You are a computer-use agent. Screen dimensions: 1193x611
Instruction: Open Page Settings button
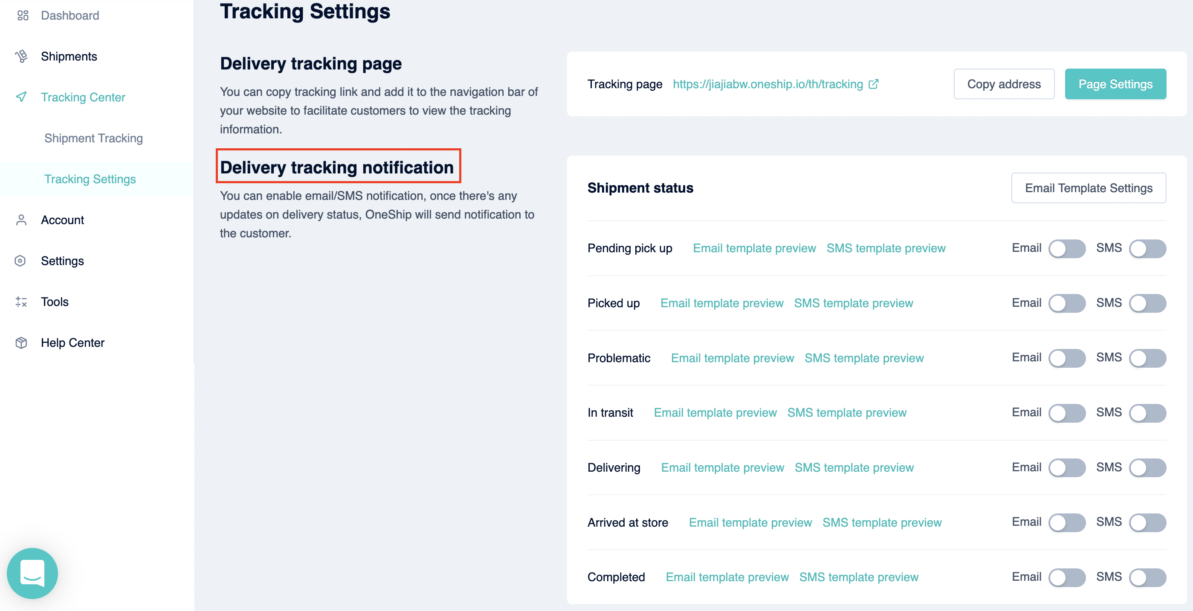[1115, 84]
